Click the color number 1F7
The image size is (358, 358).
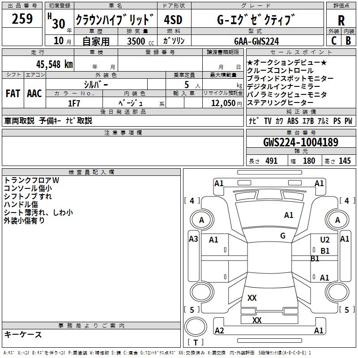(x=74, y=103)
